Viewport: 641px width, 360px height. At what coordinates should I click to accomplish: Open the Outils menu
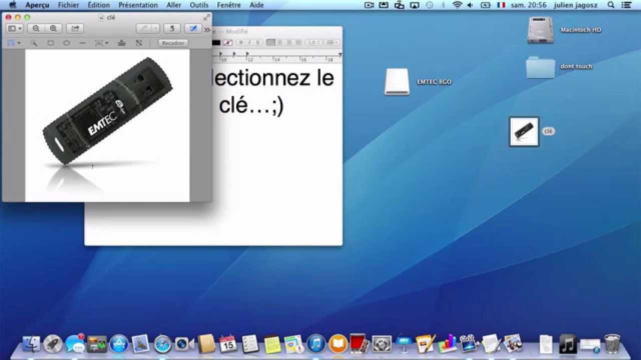tap(199, 5)
